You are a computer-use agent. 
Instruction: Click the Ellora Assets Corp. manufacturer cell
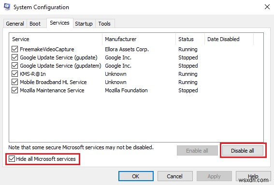click(127, 49)
